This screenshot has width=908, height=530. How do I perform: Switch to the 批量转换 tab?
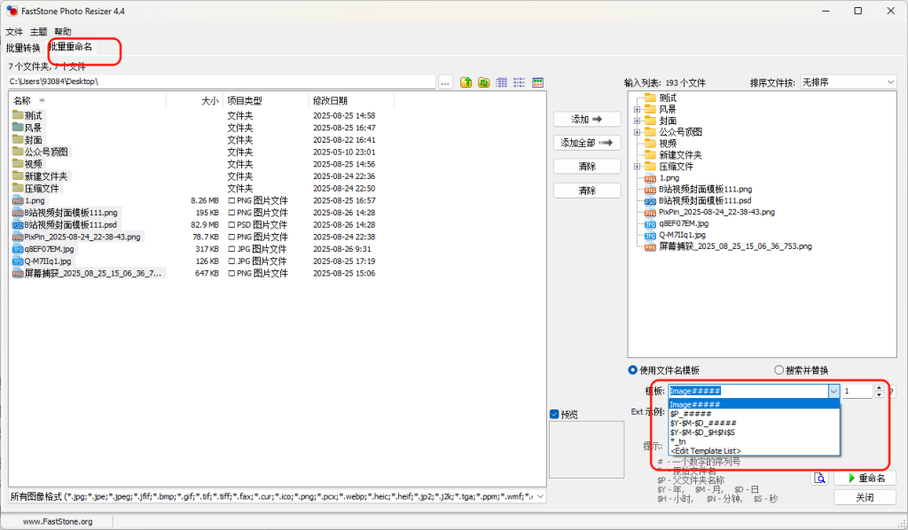(x=23, y=48)
